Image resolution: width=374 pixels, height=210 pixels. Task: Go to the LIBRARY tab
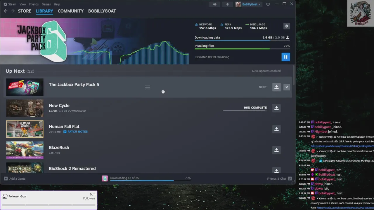point(44,11)
